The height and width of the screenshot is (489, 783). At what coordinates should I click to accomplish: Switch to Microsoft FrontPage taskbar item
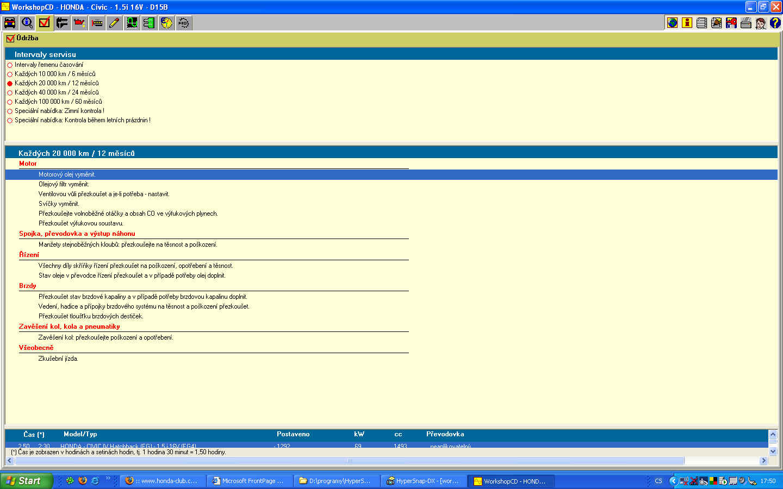(x=248, y=481)
